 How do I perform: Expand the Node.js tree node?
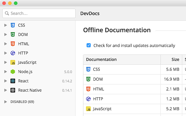(6, 72)
